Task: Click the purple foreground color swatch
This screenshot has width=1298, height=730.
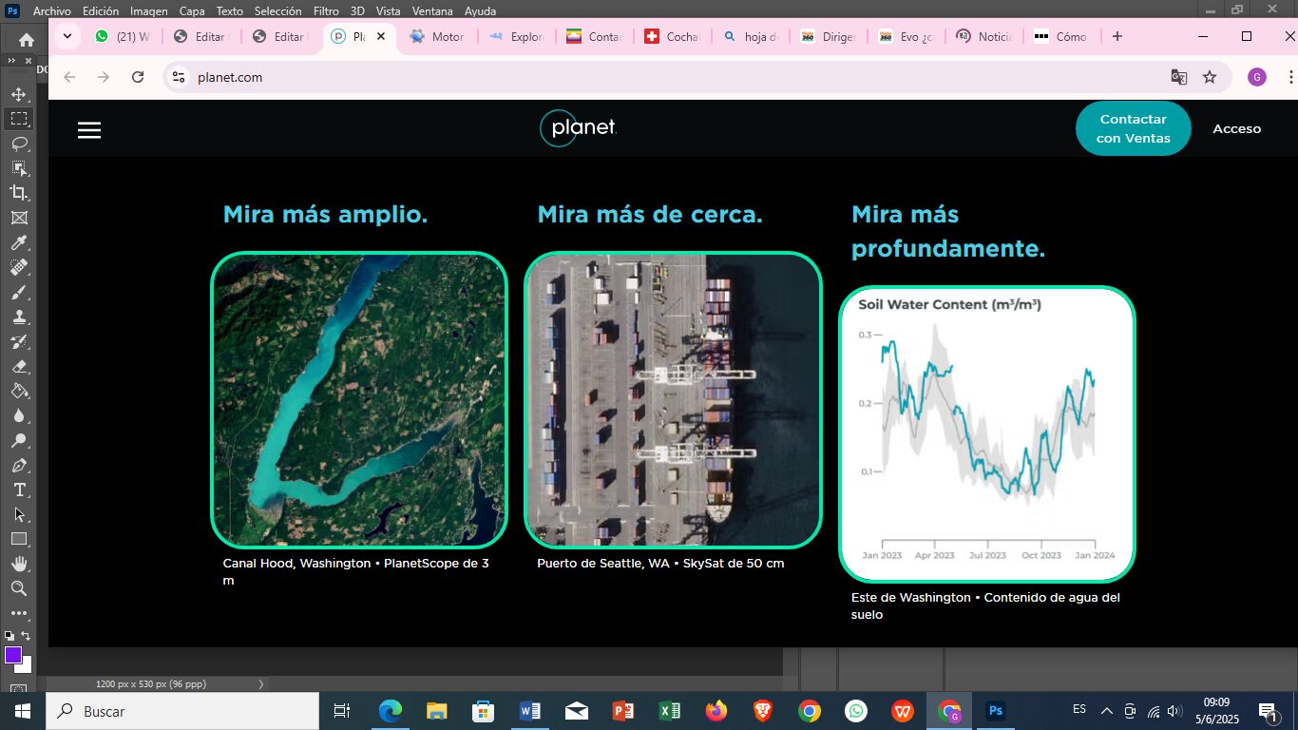Action: coord(12,655)
